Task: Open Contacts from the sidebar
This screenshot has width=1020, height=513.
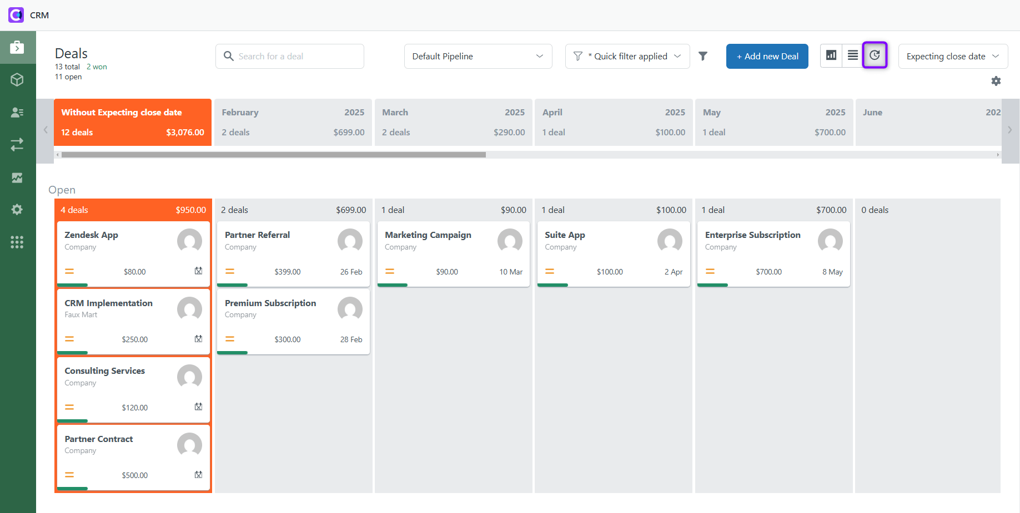Action: coord(17,112)
